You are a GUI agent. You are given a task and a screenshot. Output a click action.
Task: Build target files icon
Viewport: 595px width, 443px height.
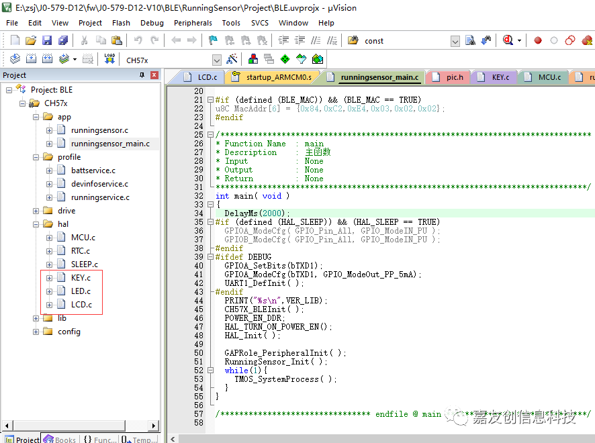pyautogui.click(x=31, y=59)
